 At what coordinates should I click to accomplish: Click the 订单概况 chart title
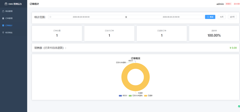point(136,58)
